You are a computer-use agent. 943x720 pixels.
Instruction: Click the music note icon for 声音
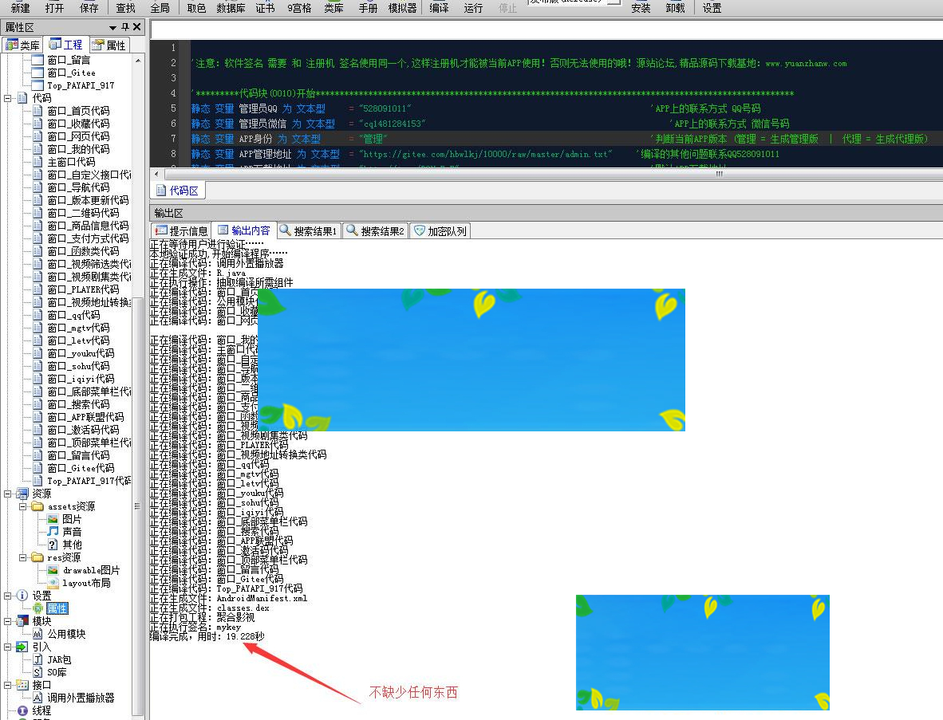(x=53, y=532)
